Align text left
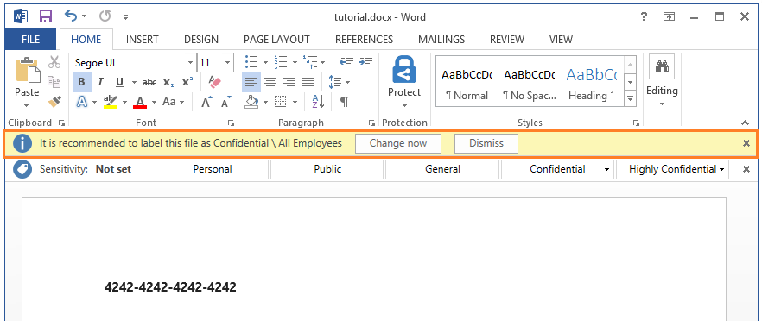 pos(251,82)
